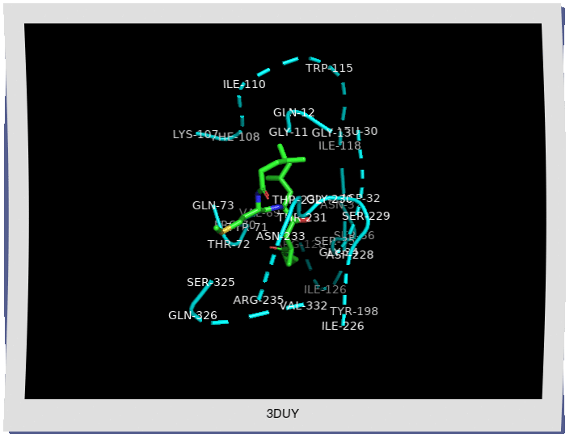Image resolution: width=578 pixels, height=438 pixels.
Task: Click the SER-229 residue label
Action: (365, 216)
